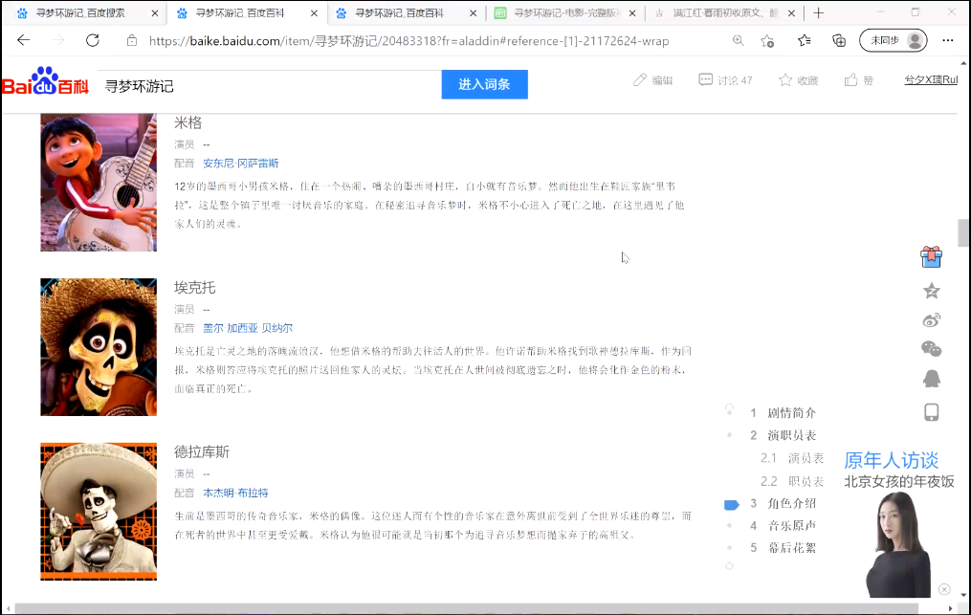This screenshot has height=615, width=971.
Task: Click the horizontal scrollbar at page bottom
Action: tap(466, 609)
